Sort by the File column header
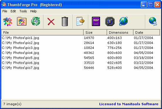The height and width of the screenshot is (109, 162). pos(43,33)
